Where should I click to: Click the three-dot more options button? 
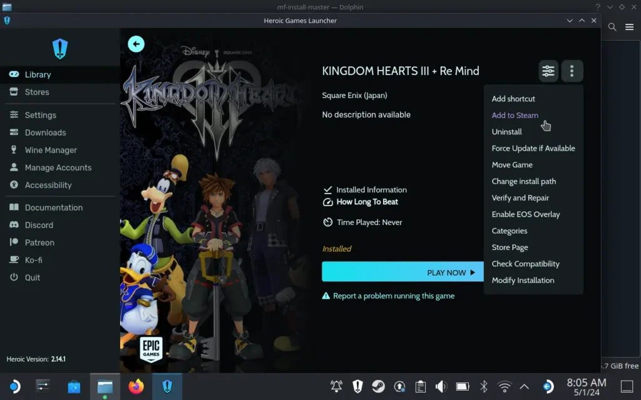pos(572,71)
